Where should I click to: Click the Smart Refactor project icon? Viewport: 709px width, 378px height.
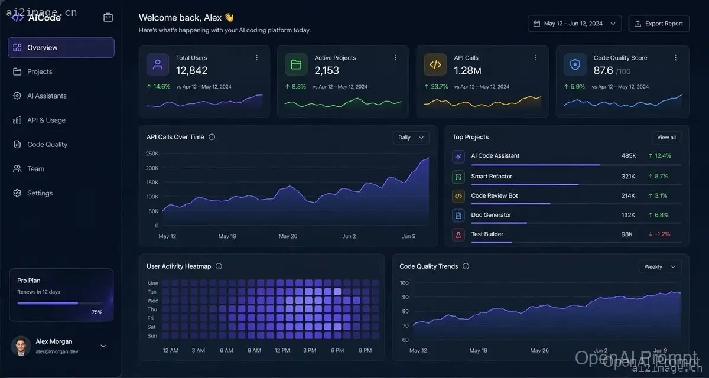458,177
